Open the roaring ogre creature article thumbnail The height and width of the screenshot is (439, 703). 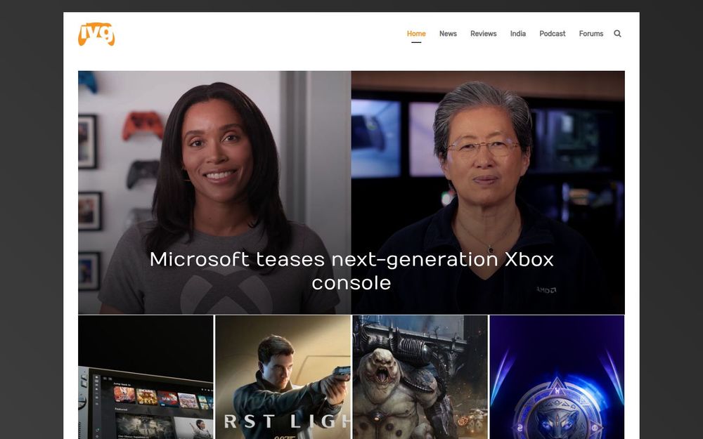420,377
